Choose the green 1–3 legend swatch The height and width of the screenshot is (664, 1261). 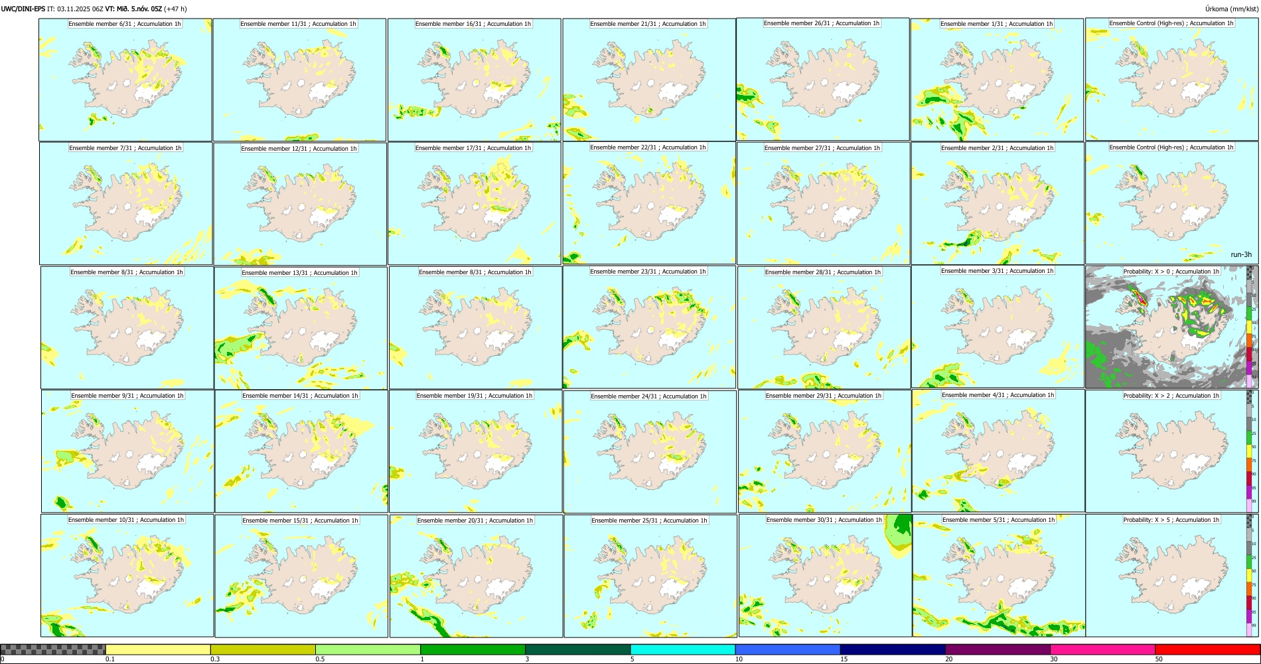click(473, 649)
